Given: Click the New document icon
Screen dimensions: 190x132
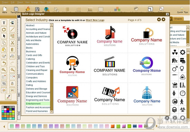Looking at the screenshot, I should tap(5, 10).
